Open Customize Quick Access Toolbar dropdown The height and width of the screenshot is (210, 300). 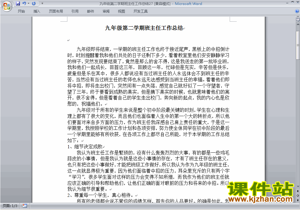point(42,4)
